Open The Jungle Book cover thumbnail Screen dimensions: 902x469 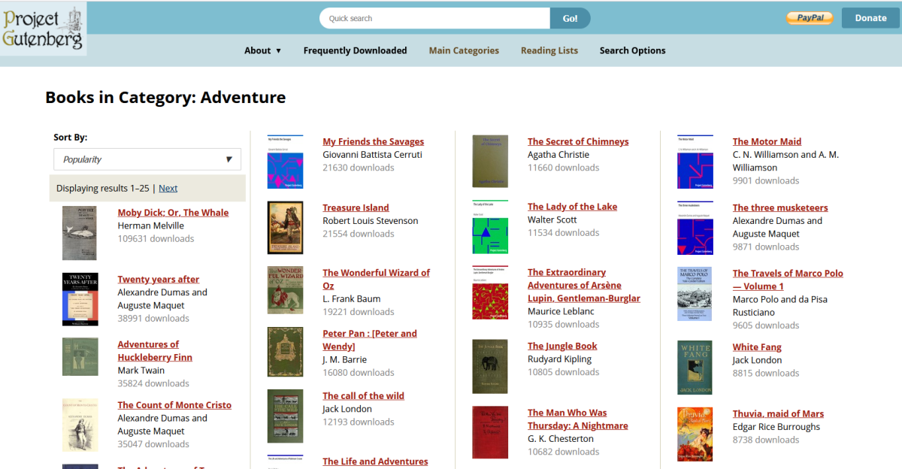pos(490,366)
